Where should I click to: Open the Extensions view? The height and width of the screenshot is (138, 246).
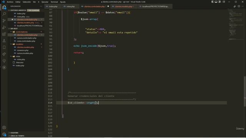4,34
